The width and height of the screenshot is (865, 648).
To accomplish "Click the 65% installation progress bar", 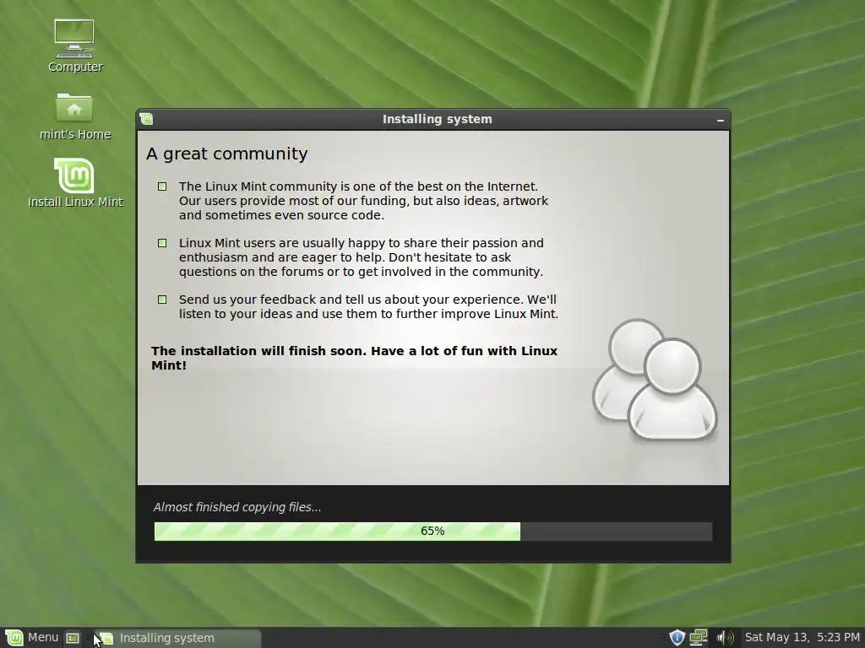I will click(x=433, y=532).
